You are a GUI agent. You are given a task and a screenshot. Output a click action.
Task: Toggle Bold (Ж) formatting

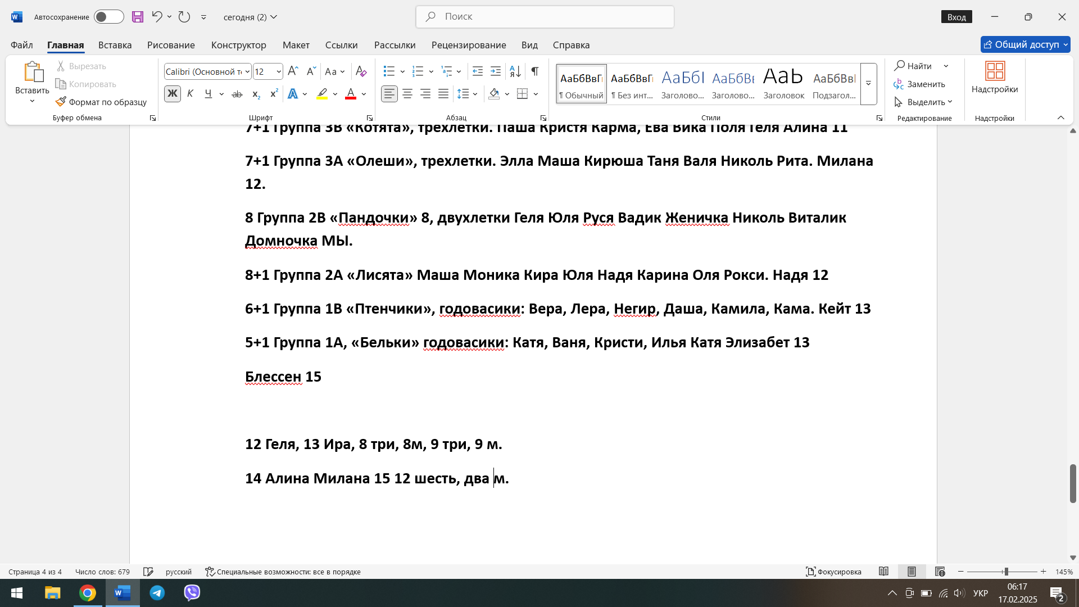[173, 94]
